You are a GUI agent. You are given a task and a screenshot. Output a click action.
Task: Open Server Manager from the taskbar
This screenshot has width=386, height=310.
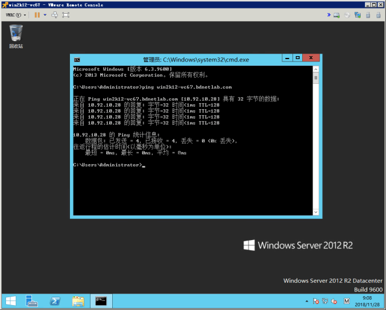click(x=31, y=301)
